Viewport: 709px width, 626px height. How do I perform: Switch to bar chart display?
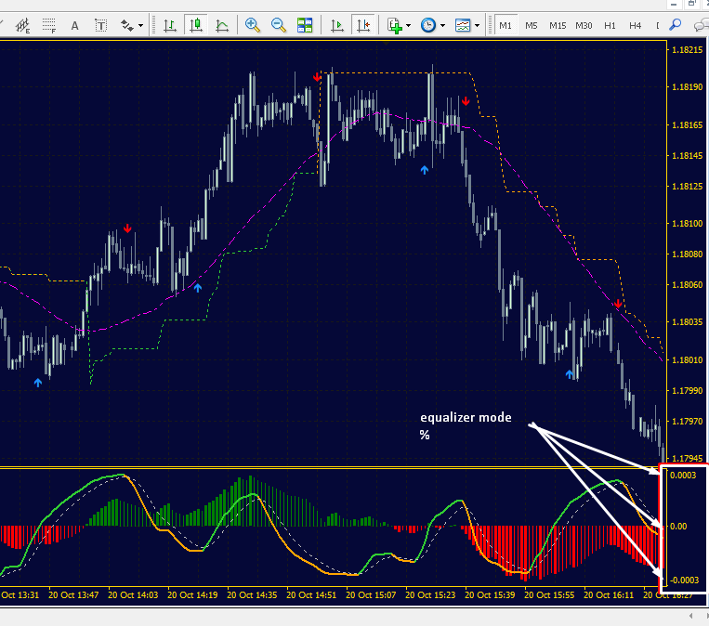click(170, 25)
